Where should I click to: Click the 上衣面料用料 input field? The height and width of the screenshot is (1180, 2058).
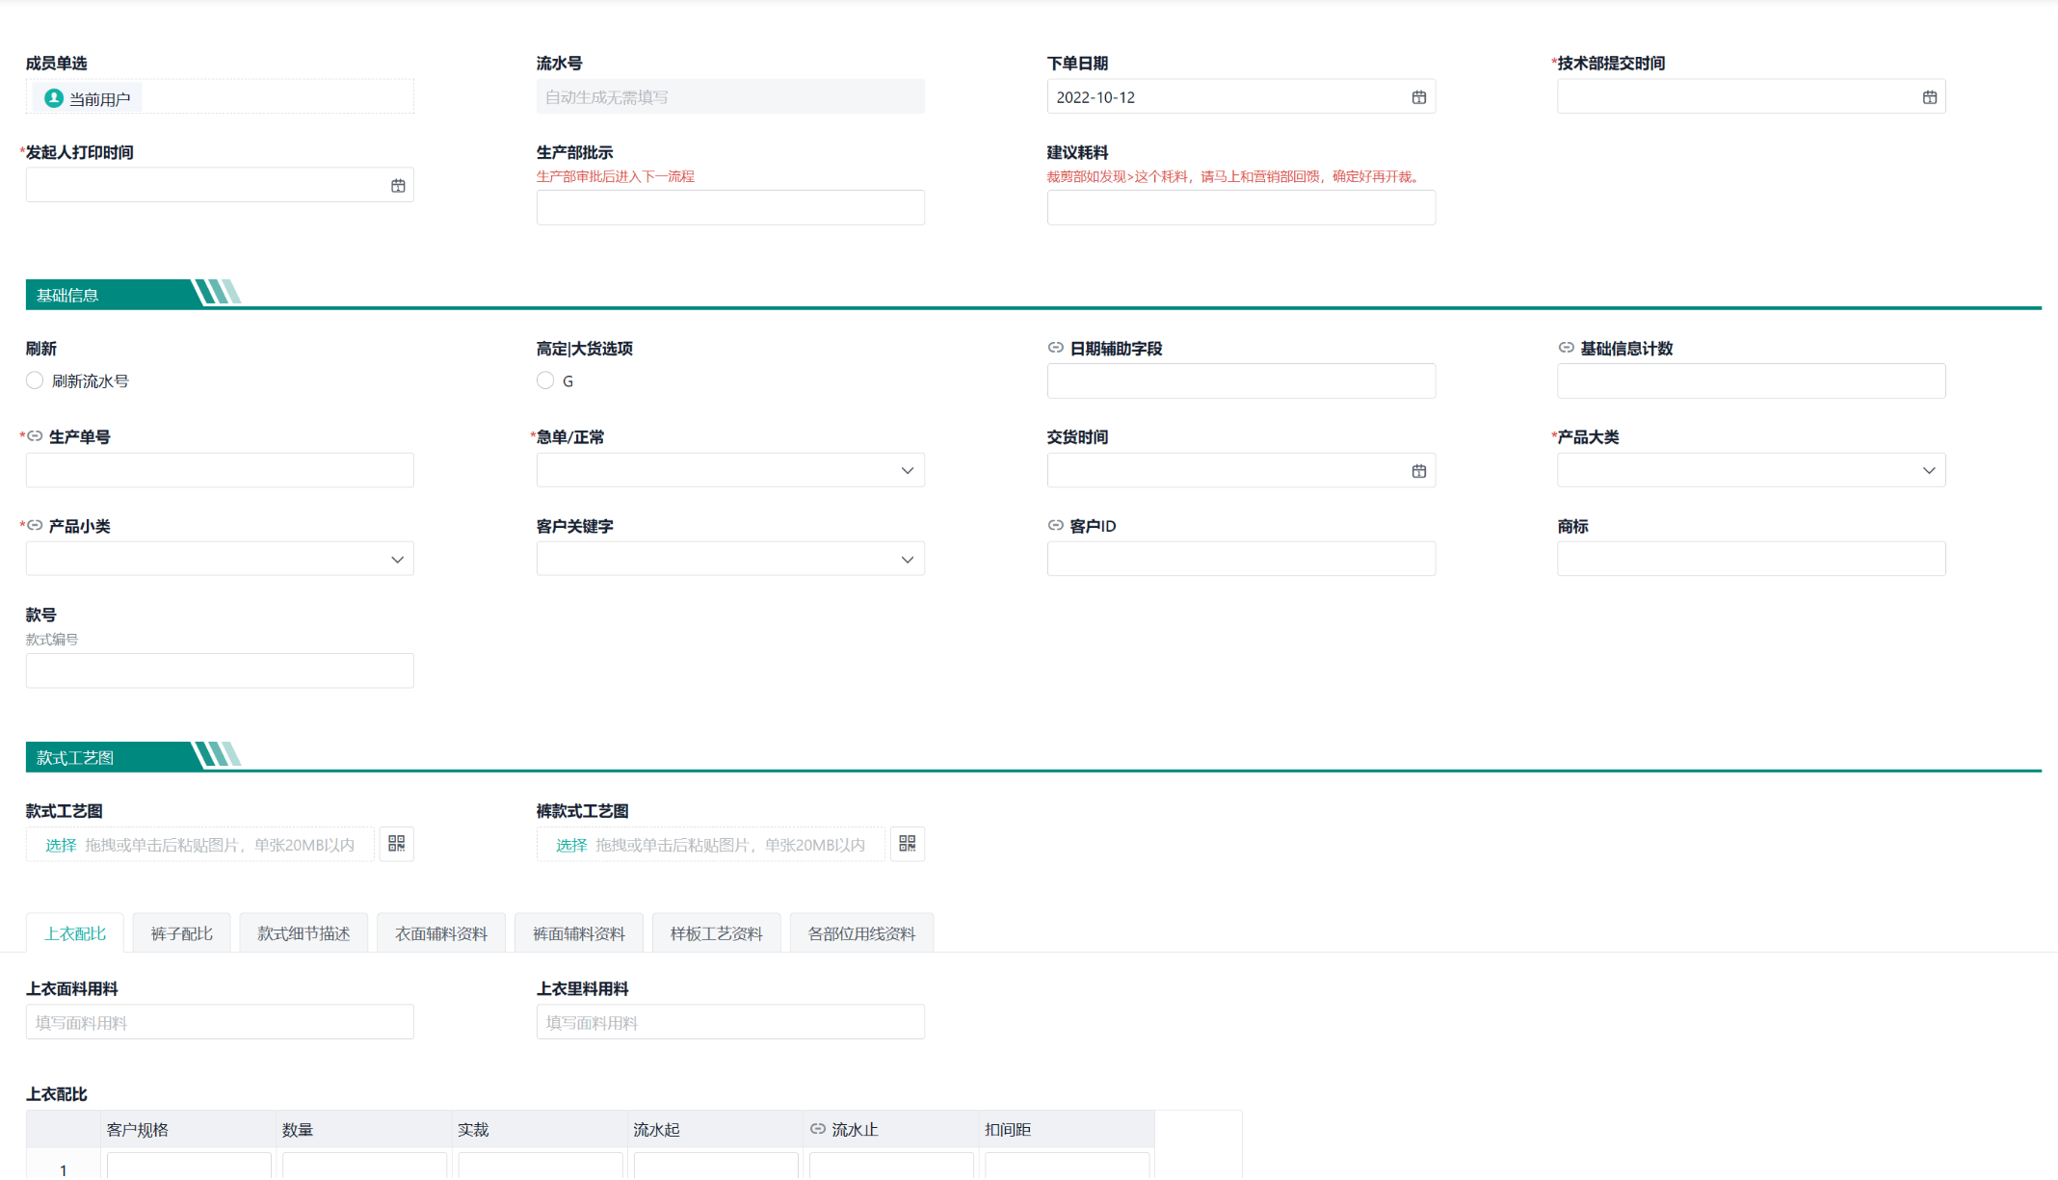[x=220, y=1022]
